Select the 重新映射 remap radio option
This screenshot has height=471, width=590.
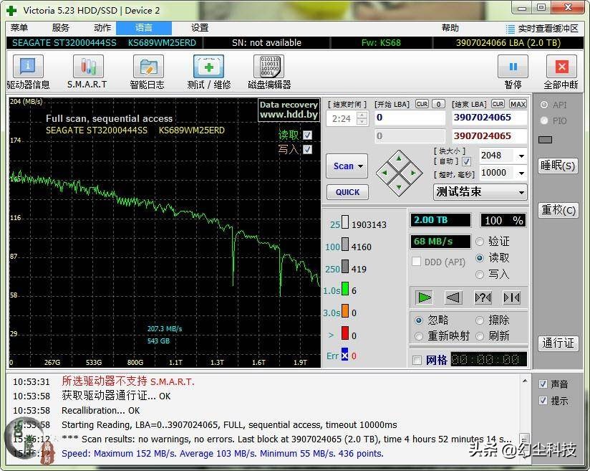(419, 336)
